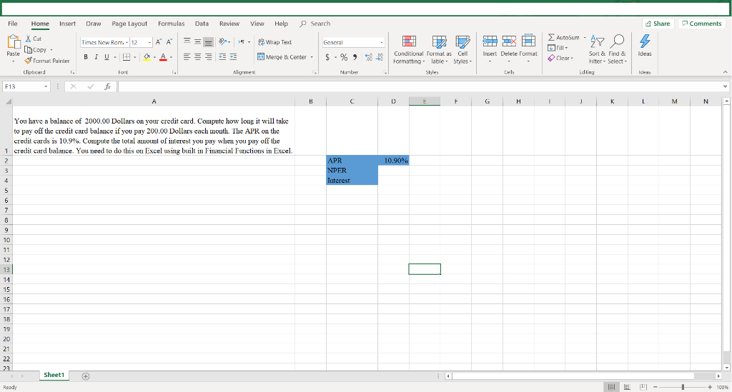The width and height of the screenshot is (732, 392).
Task: Toggle Bold formatting
Action: pos(86,57)
